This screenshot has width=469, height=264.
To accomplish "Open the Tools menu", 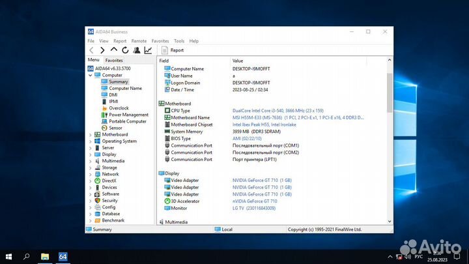I will coord(178,40).
